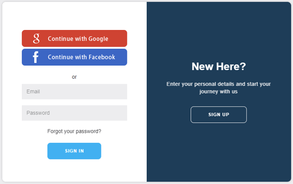293x184 pixels.
Task: Open the Forgot your password link
Action: pos(74,132)
